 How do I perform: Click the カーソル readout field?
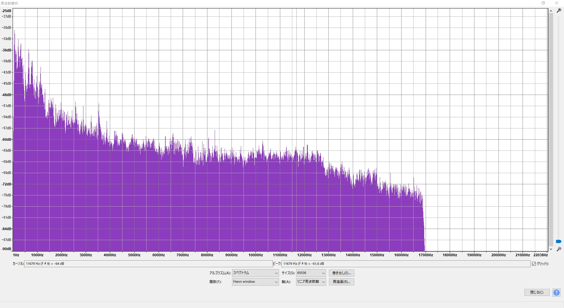pos(148,264)
